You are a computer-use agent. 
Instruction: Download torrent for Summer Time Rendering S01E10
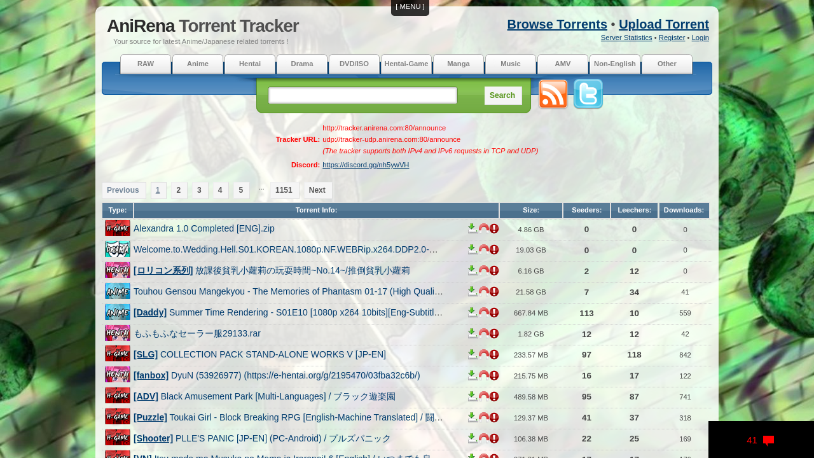coord(473,312)
